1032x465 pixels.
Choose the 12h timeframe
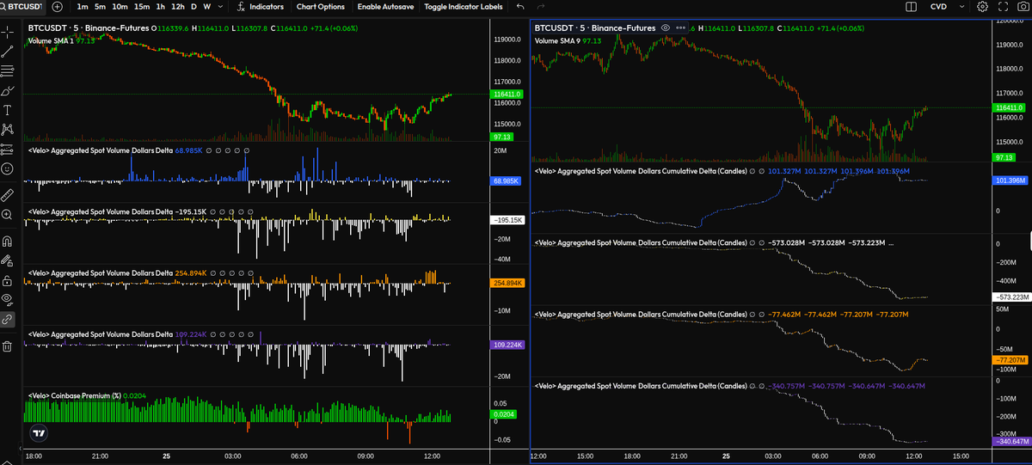tap(178, 6)
